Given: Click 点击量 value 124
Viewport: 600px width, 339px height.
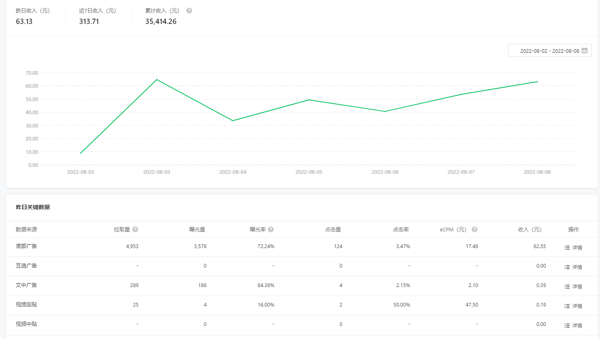Looking at the screenshot, I should pos(338,246).
